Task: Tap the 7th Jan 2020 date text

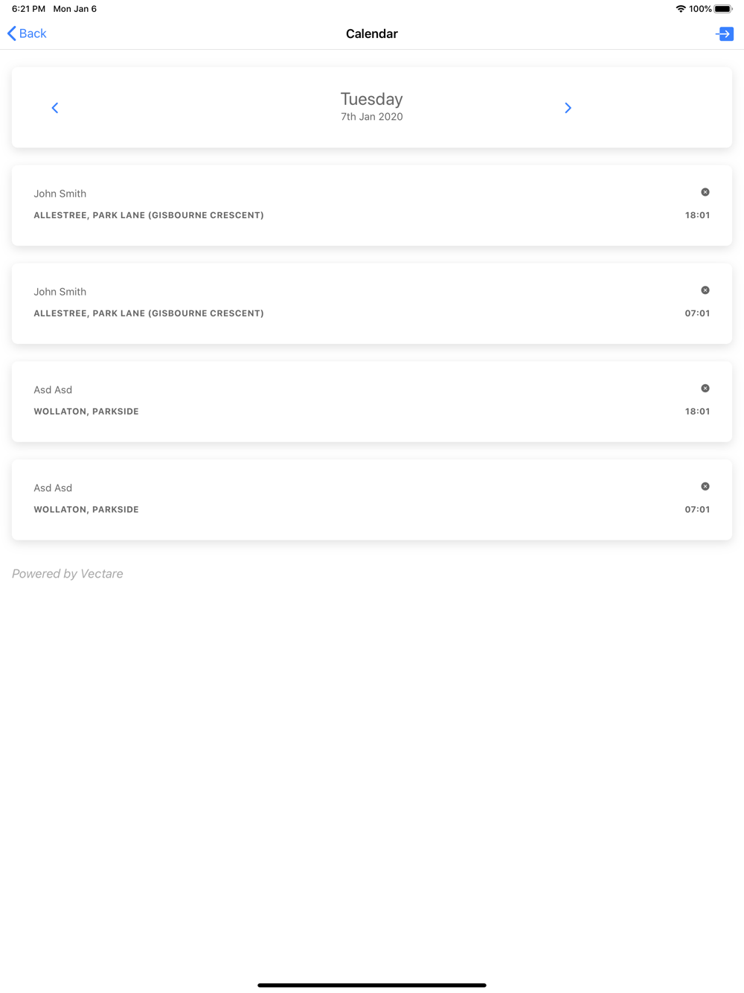Action: pos(372,117)
